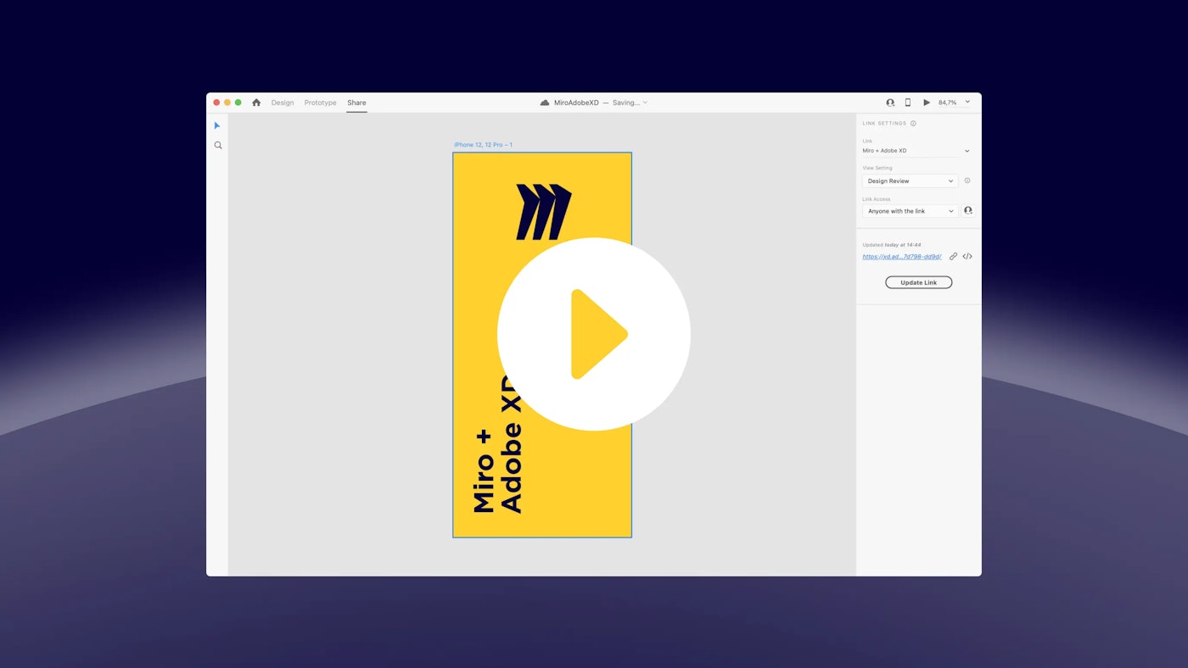Play the video with the large play button
The width and height of the screenshot is (1188, 668).
(x=594, y=334)
